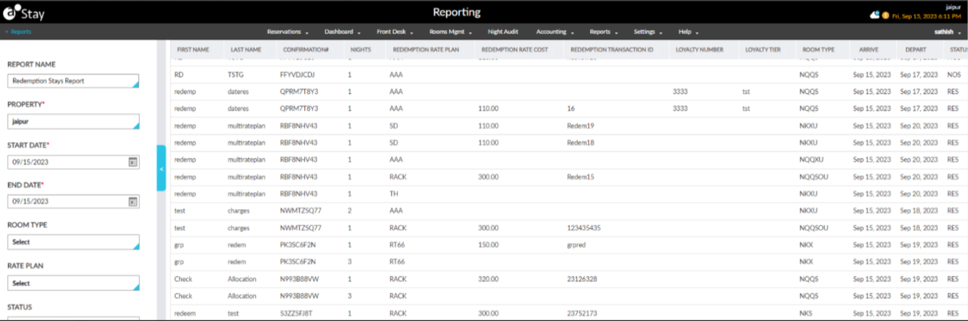Click the orange coin status icon
This screenshot has height=321, width=968.
886,15
